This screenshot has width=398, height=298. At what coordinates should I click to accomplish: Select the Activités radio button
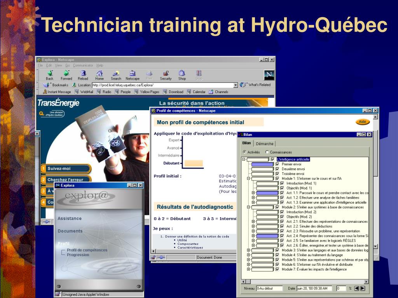coord(244,152)
